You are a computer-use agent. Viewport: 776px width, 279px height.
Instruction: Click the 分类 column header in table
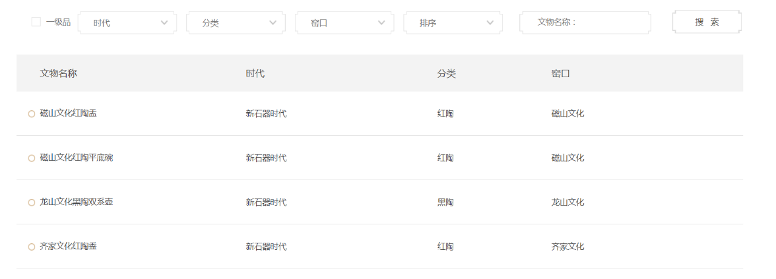point(446,73)
